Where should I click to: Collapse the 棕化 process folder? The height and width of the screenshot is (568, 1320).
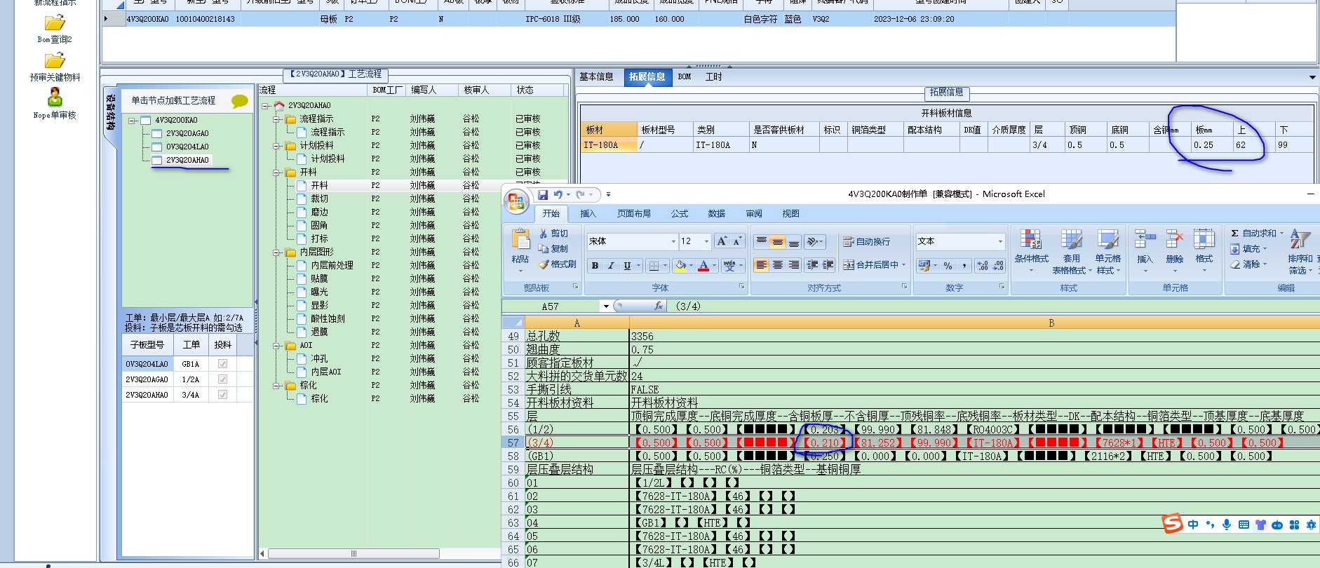coord(277,385)
